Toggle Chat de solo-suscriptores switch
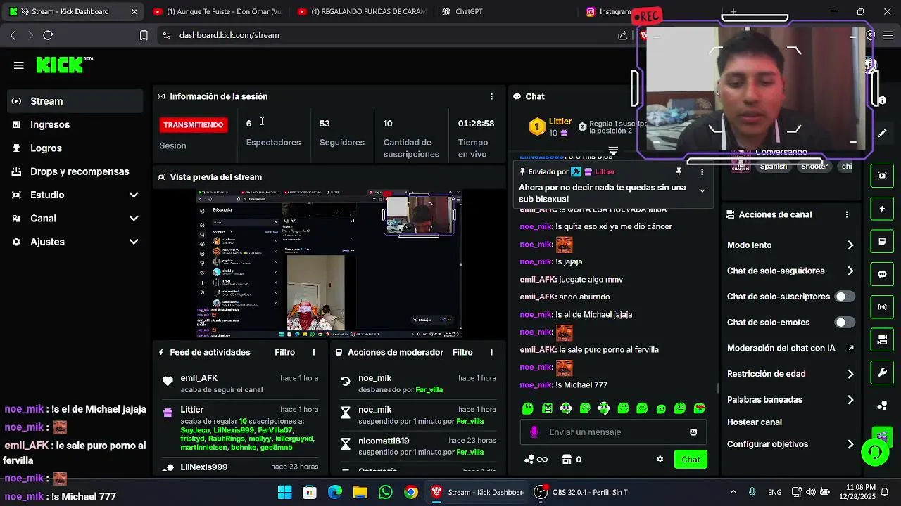 [845, 297]
